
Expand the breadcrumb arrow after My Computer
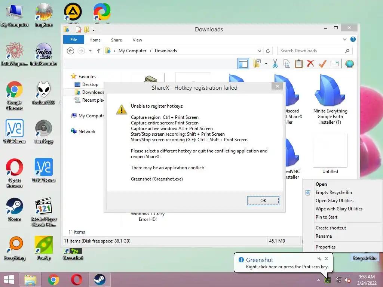pyautogui.click(x=150, y=51)
